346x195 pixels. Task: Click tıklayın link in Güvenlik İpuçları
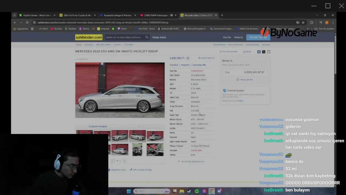tap(240, 101)
